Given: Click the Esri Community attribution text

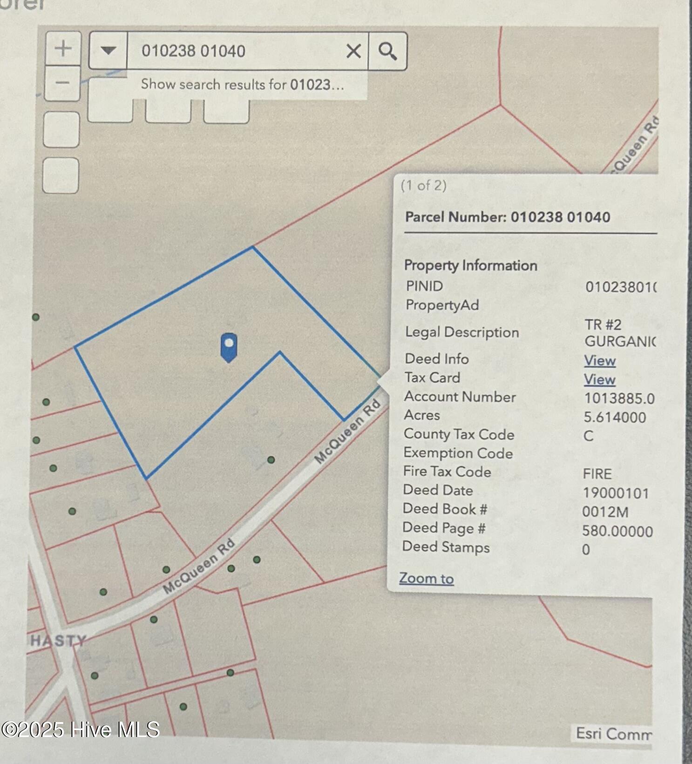Looking at the screenshot, I should click(x=613, y=733).
